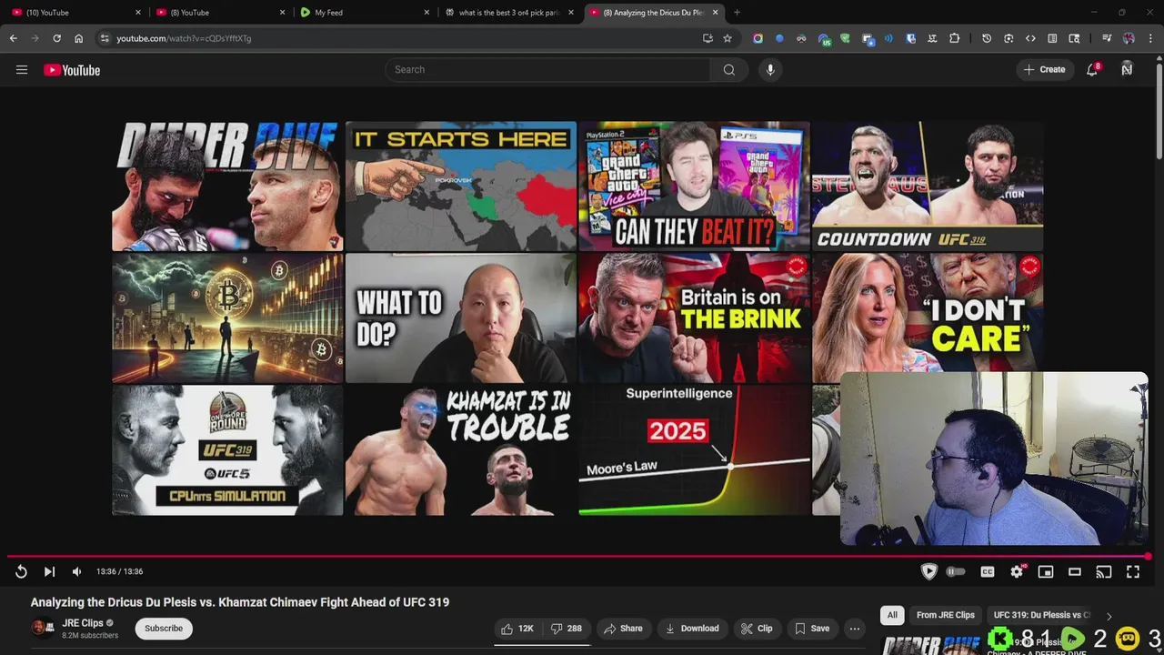Screen dimensions: 1164x655
Task: Go to the YouTube home logo
Action: 72,70
